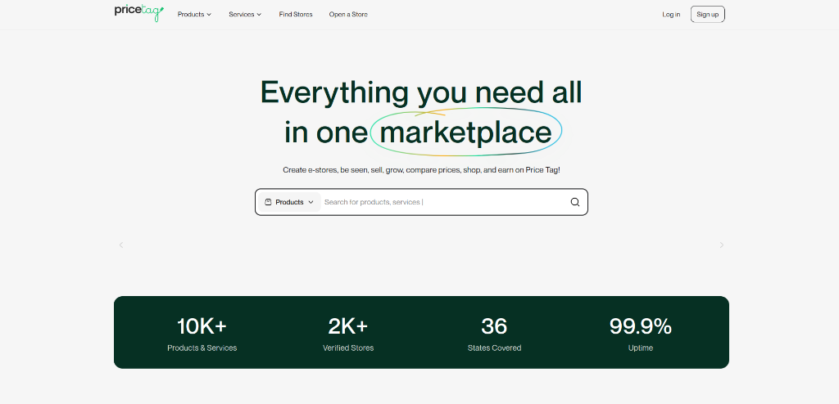Click the 36 States Covered stat
Image resolution: width=839 pixels, height=404 pixels.
[494, 334]
